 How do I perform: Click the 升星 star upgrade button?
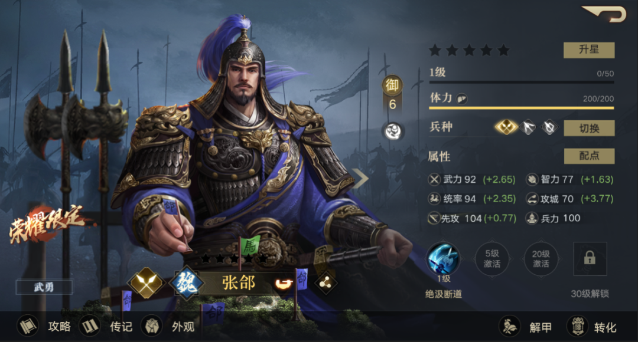pos(589,50)
